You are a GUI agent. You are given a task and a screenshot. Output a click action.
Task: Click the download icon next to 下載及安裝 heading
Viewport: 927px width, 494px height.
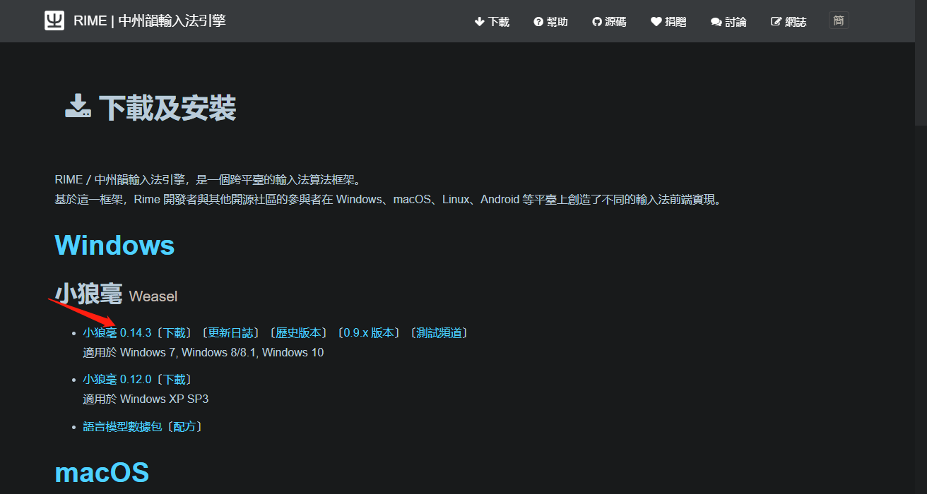point(78,106)
